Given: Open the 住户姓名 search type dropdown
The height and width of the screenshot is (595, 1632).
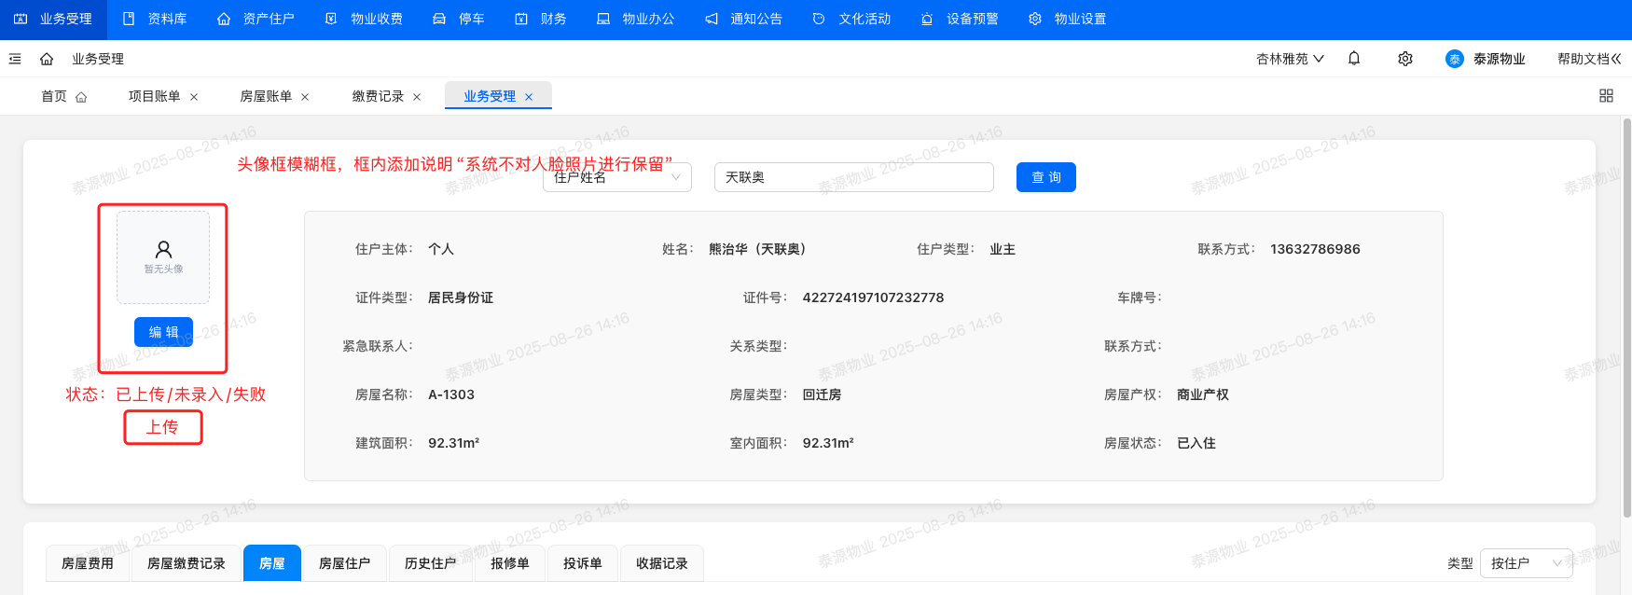Looking at the screenshot, I should (x=616, y=177).
